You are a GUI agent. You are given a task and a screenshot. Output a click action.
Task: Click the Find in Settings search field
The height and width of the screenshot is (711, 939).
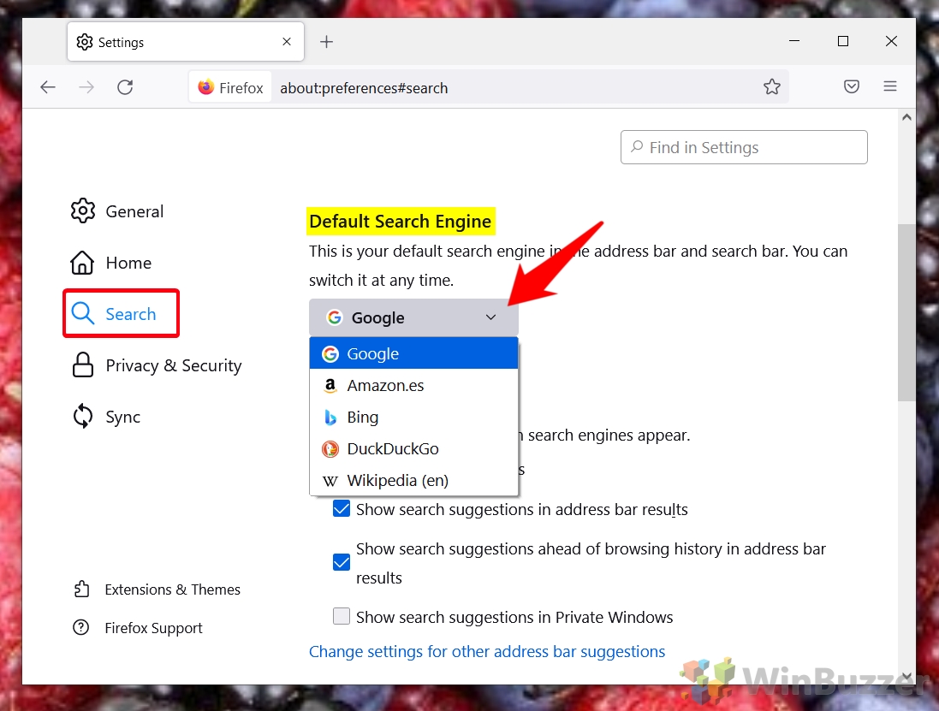coord(744,147)
